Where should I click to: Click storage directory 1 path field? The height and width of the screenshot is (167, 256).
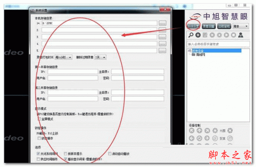click(99, 23)
